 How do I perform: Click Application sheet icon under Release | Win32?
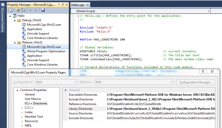point(24,56)
